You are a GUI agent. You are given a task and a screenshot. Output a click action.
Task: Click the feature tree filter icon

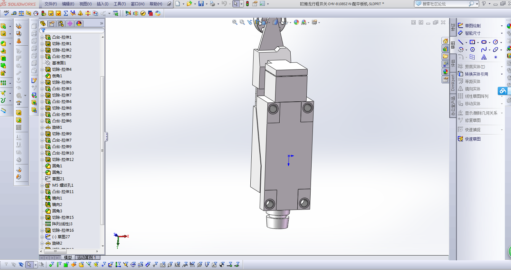pyautogui.click(x=43, y=30)
